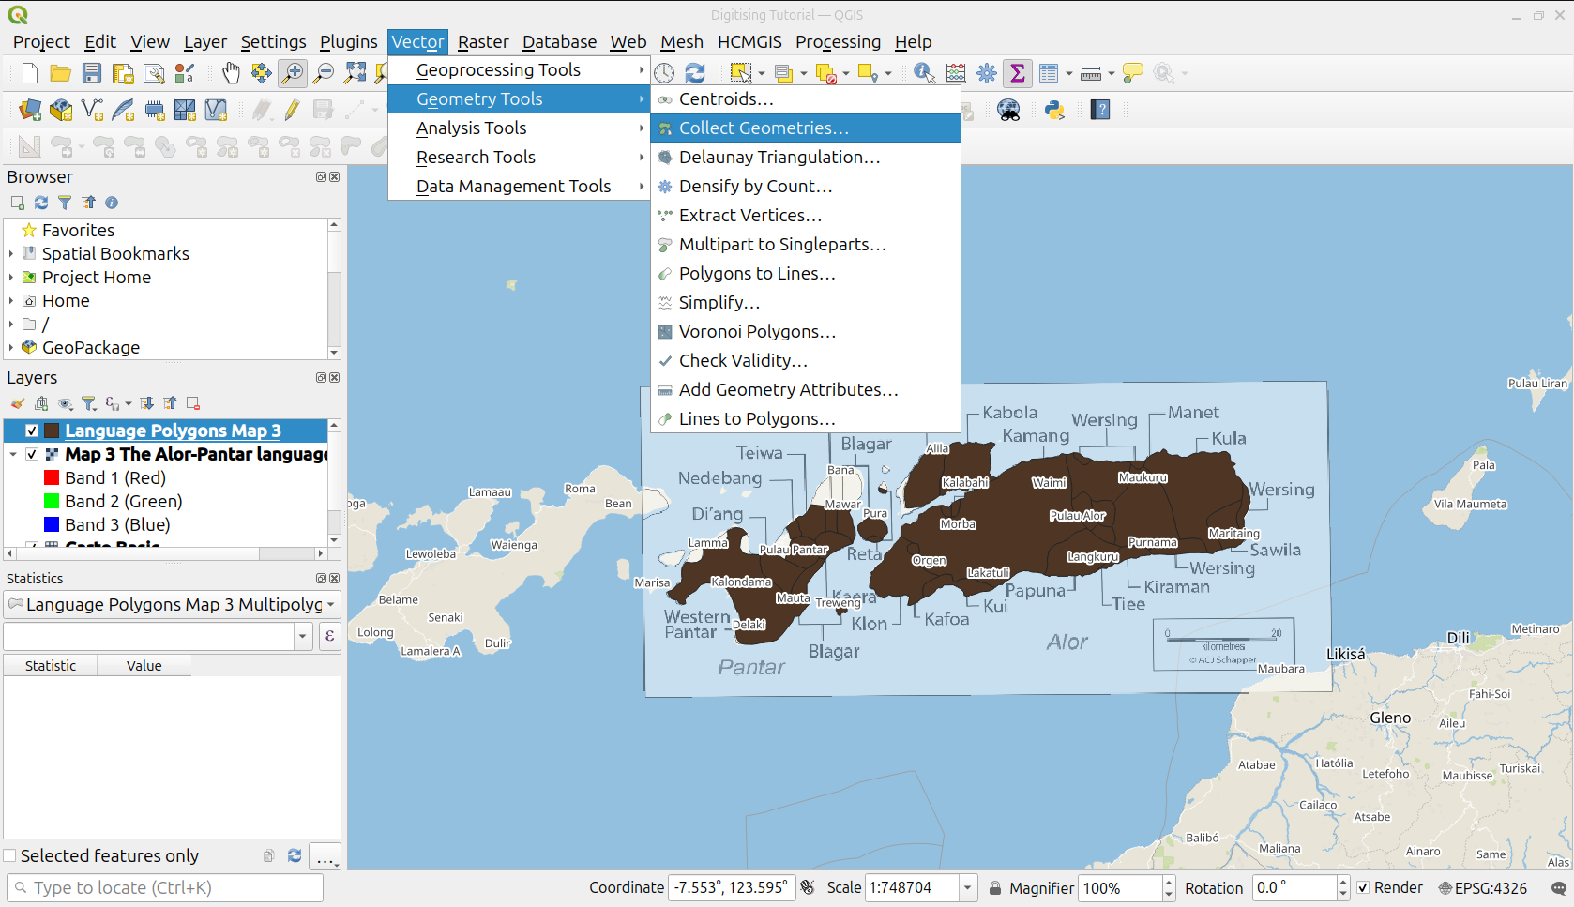The width and height of the screenshot is (1574, 907).
Task: Expand the Scale dropdown list
Action: point(967,887)
